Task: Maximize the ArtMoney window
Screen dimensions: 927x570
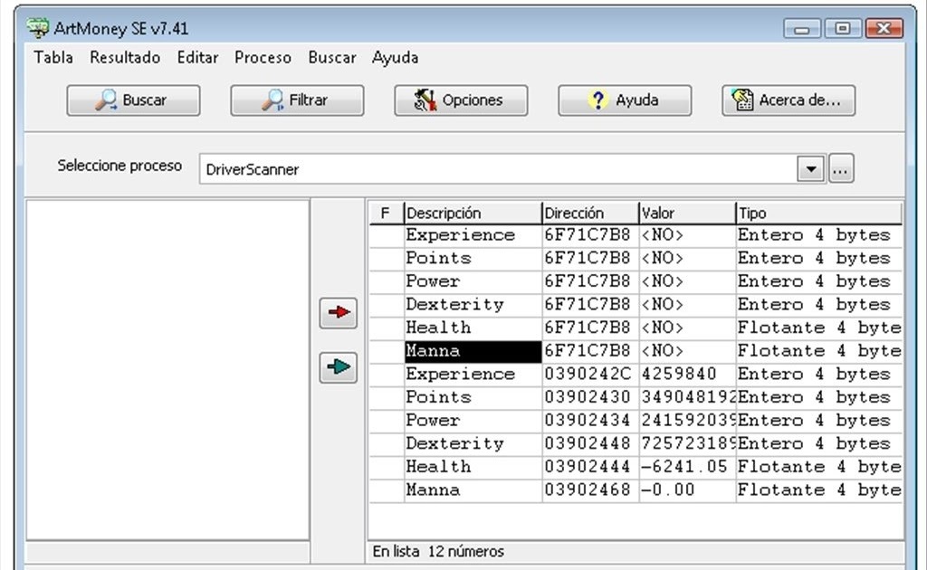Action: (x=843, y=28)
